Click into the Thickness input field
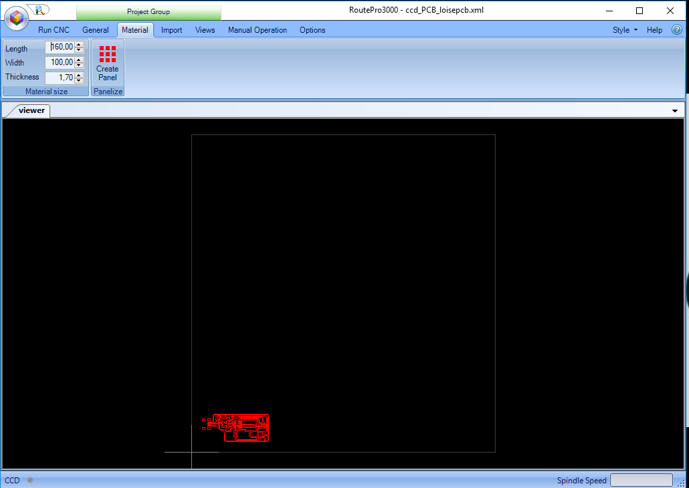 (60, 78)
